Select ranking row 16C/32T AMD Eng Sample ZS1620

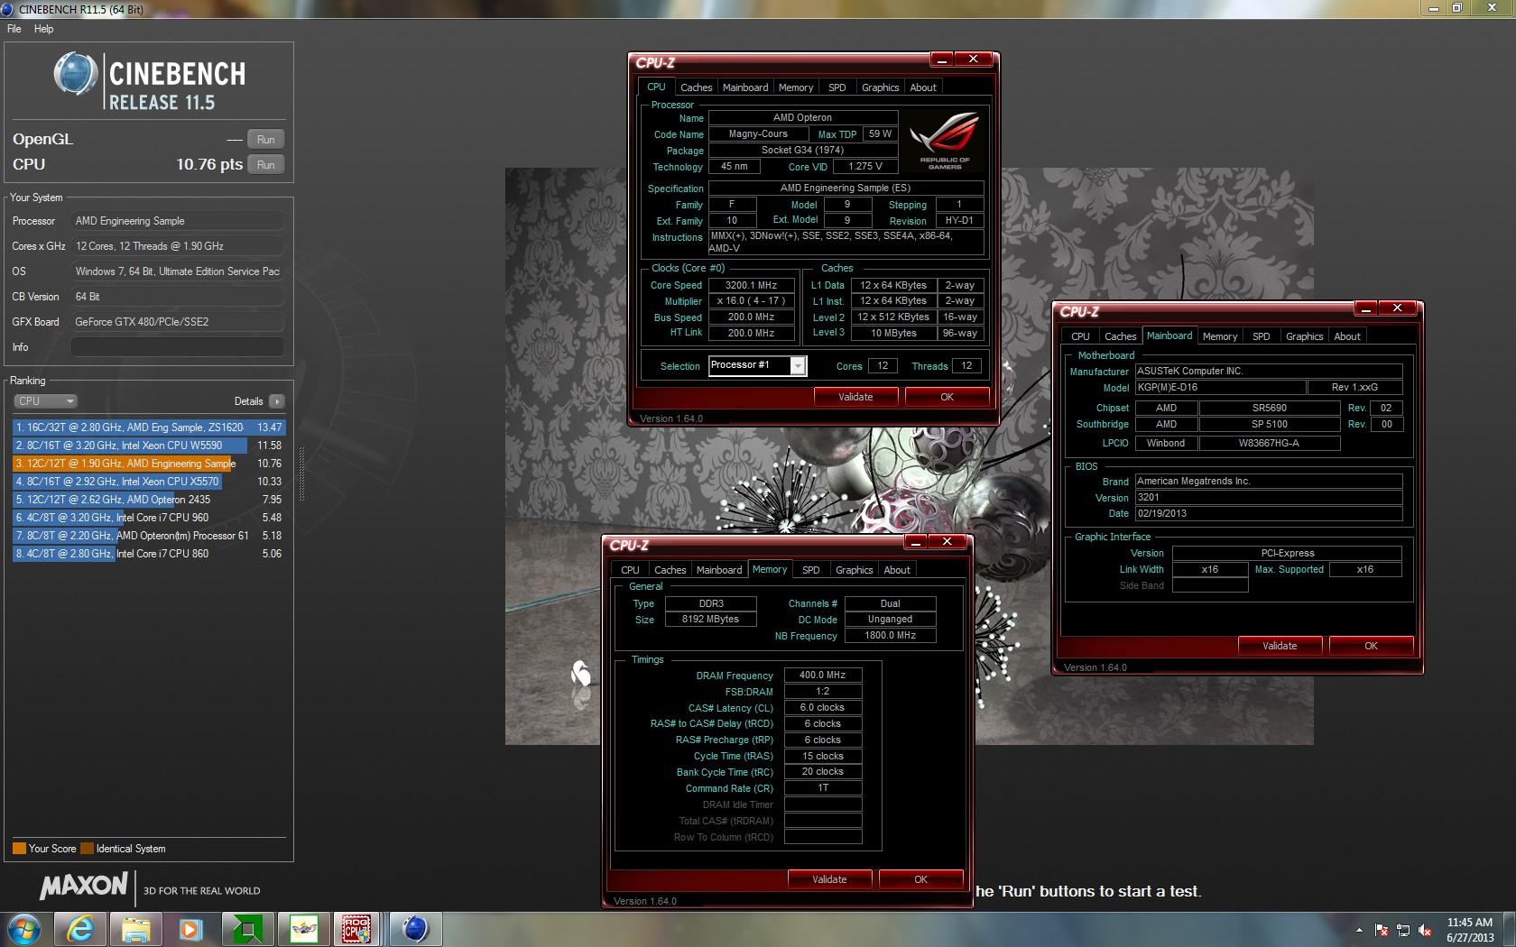pyautogui.click(x=149, y=428)
